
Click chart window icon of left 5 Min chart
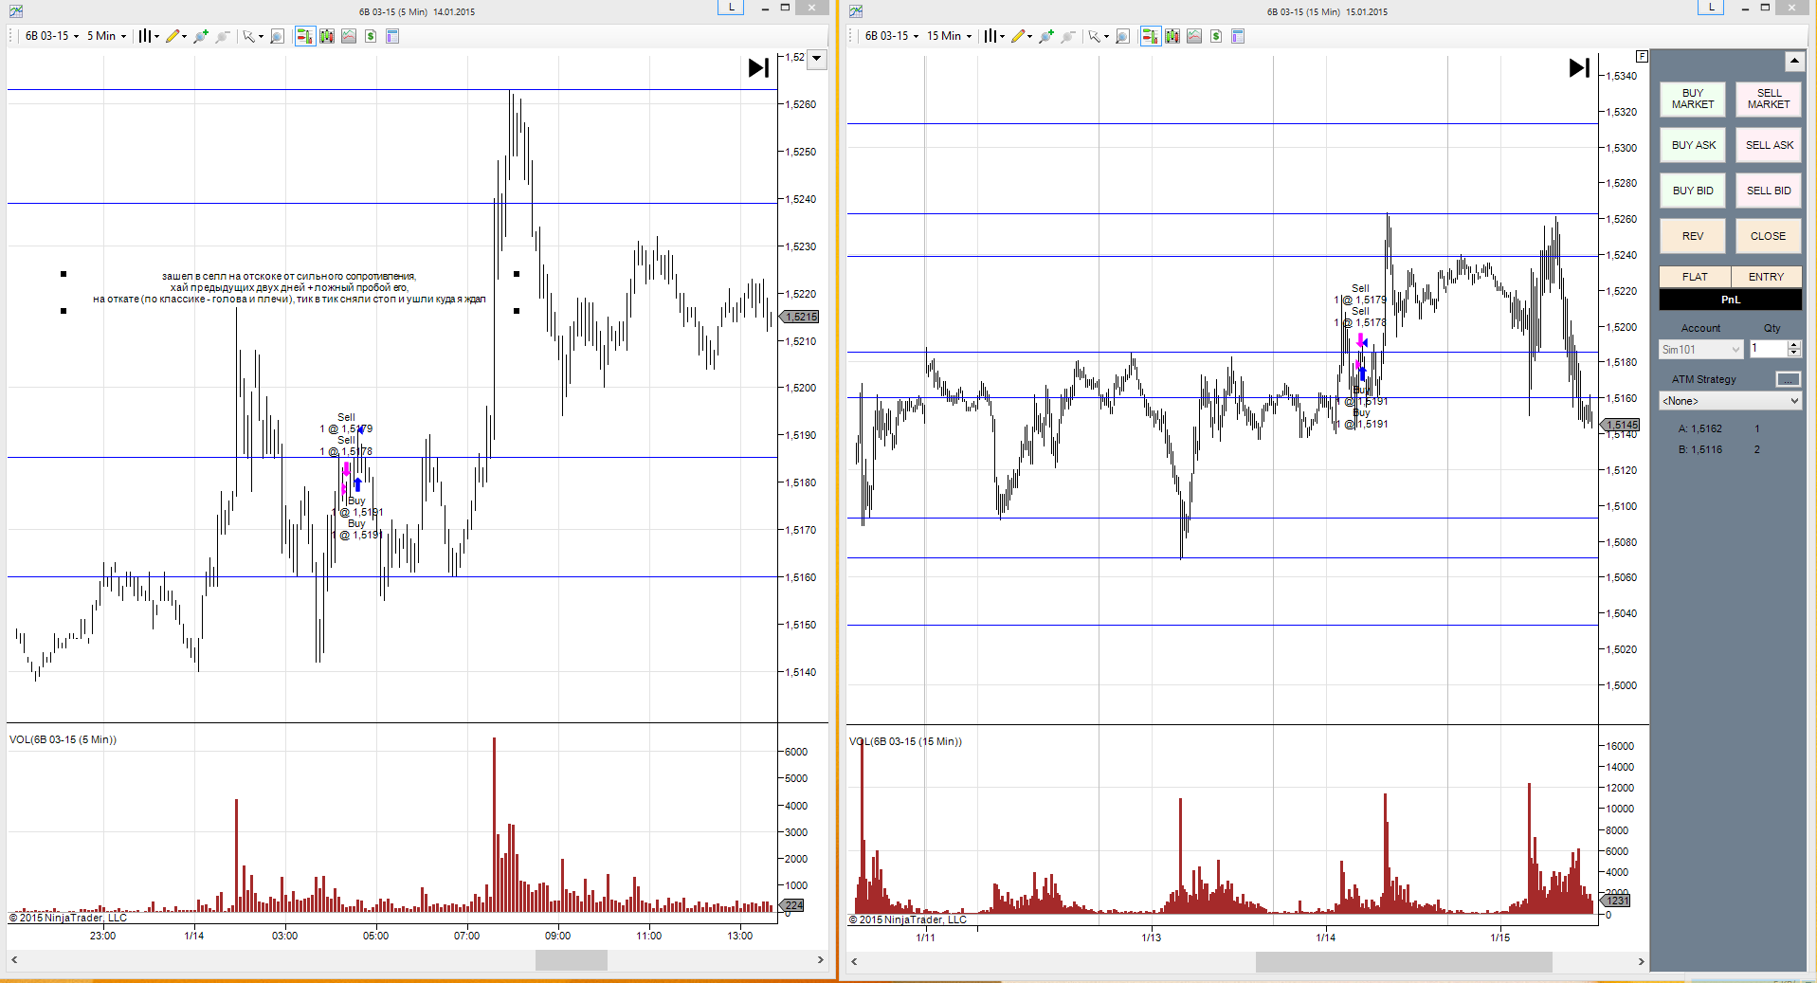coord(16,11)
